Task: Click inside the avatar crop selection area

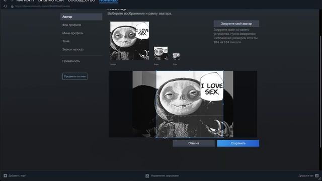Action: point(190,104)
